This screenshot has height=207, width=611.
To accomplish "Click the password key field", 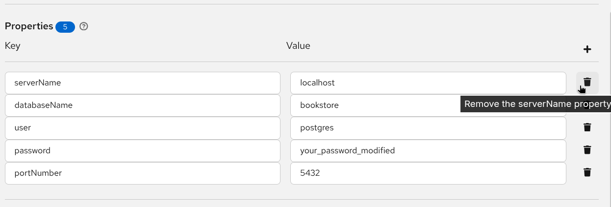I will 142,151.
